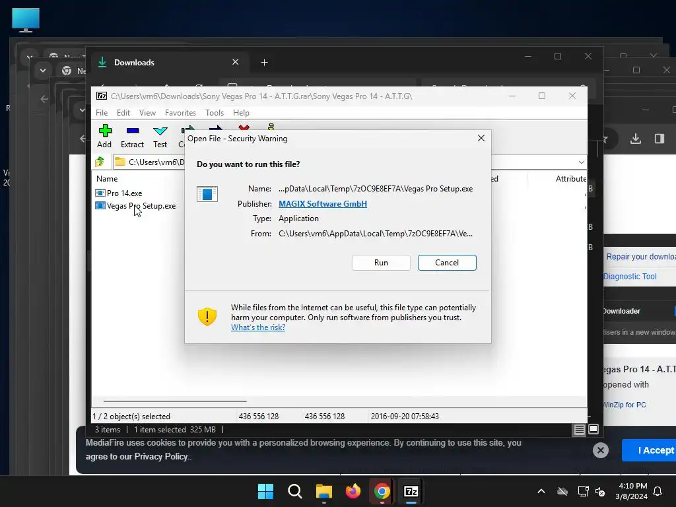Open the File menu in 7-Zip
Viewport: 676px width, 507px height.
(x=102, y=112)
